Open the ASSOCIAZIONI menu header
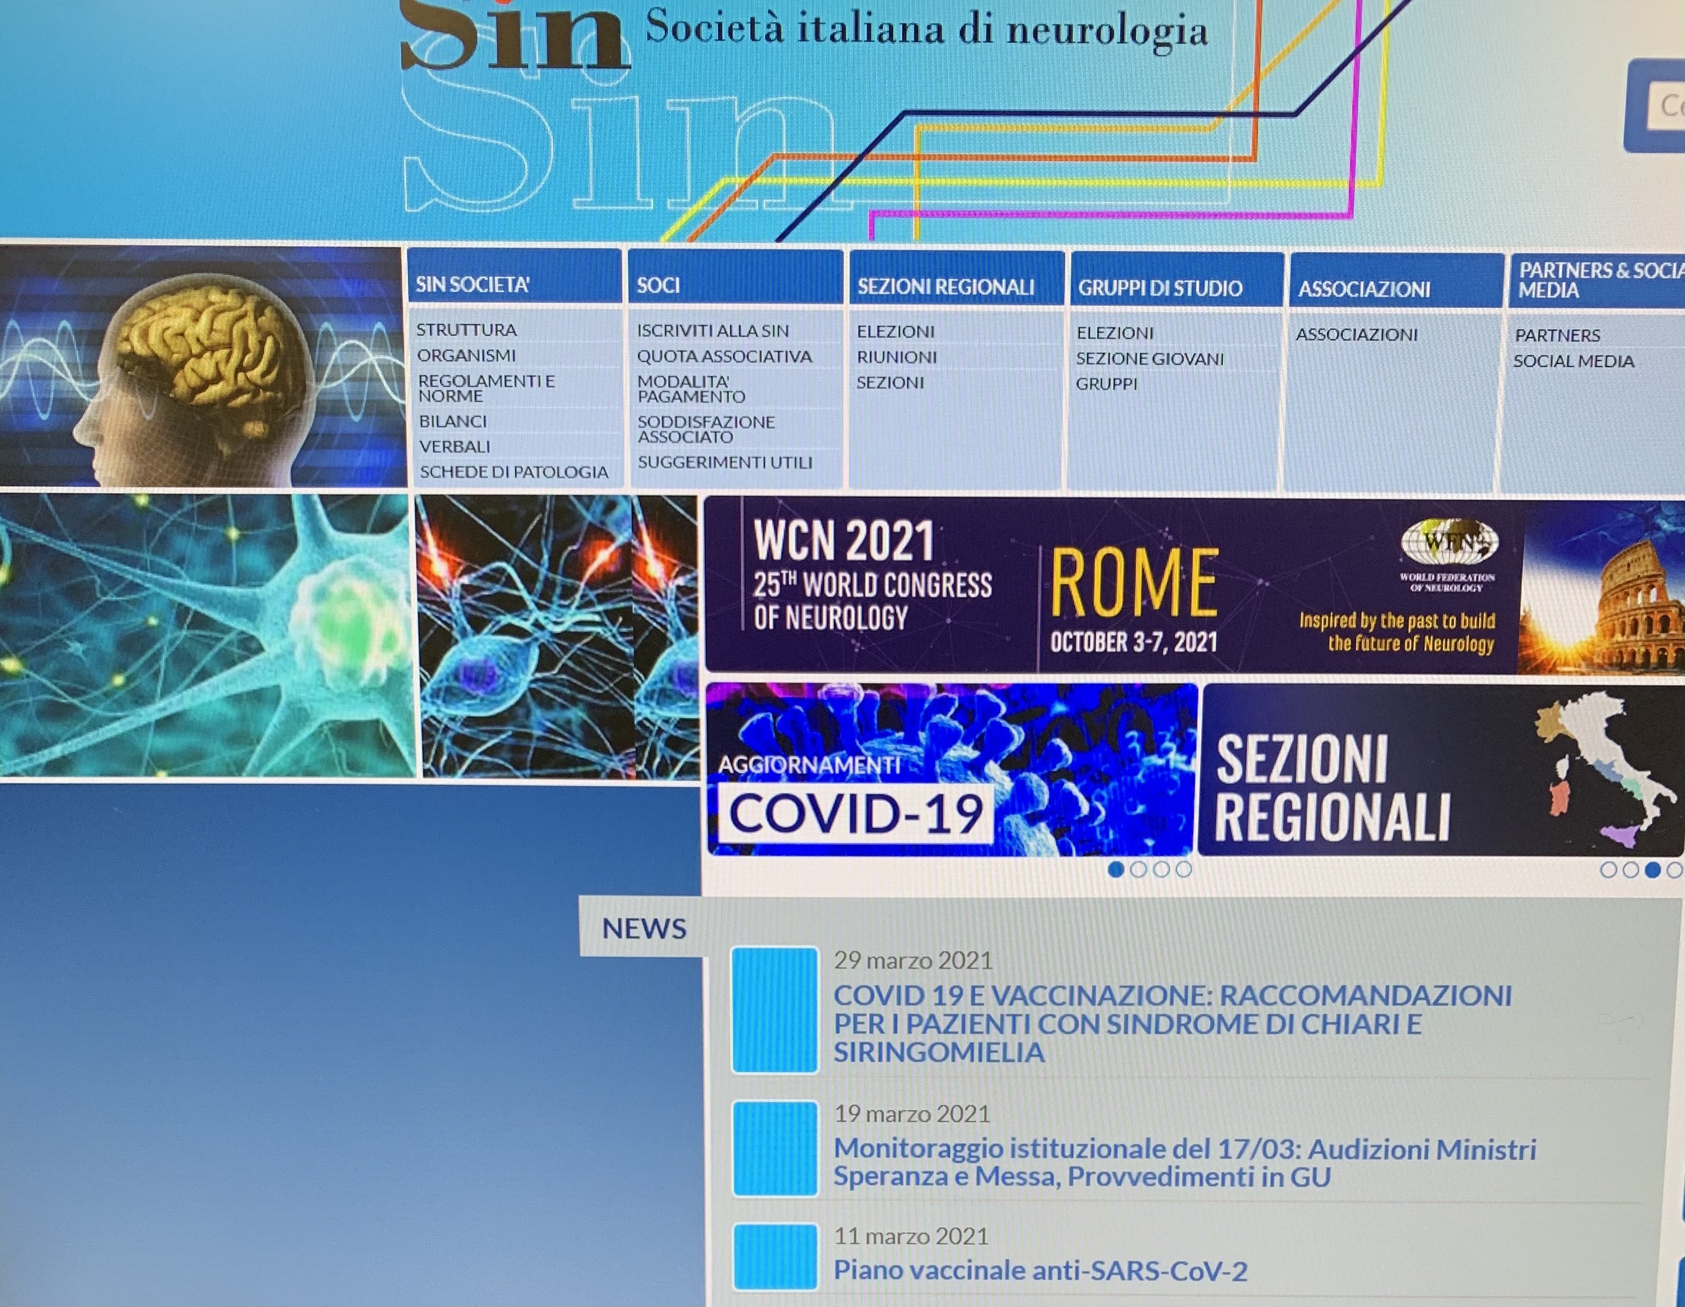 click(1397, 281)
